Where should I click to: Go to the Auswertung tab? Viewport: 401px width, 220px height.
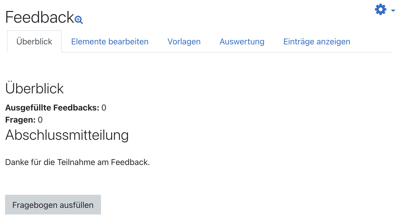(242, 42)
